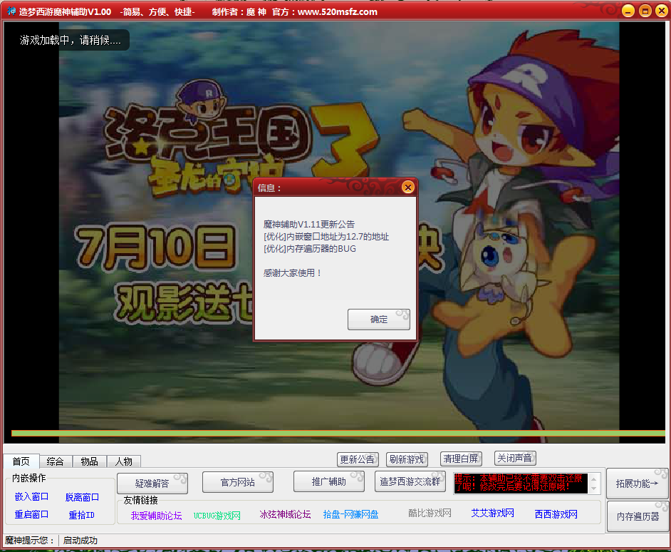
Task: Expand extra features with 拓展功能→
Action: point(638,484)
